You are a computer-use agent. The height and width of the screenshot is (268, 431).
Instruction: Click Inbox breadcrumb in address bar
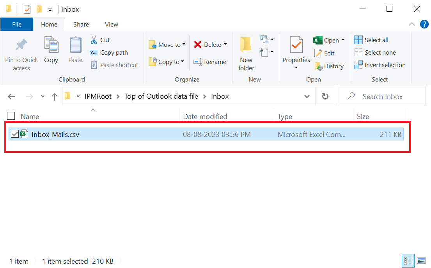[220, 96]
